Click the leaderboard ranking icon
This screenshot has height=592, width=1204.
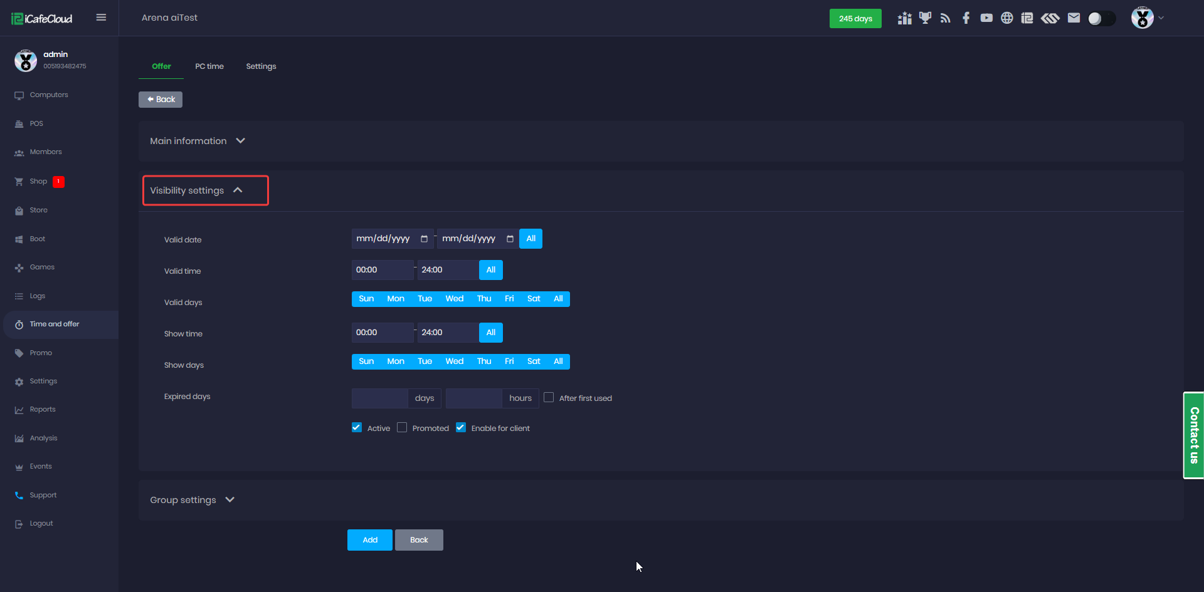pos(904,18)
